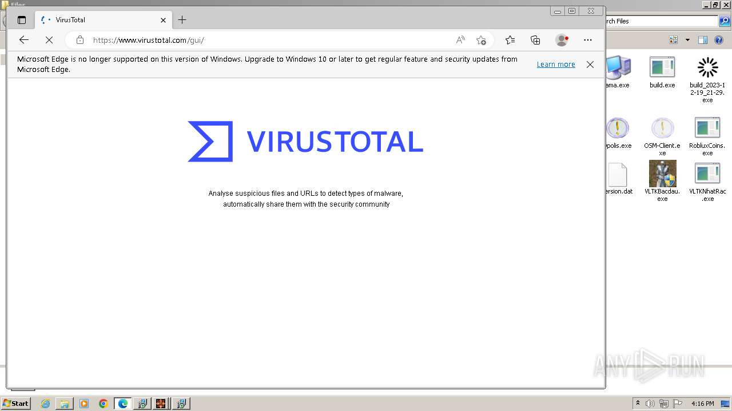Open Windows Explorer from taskbar
Image resolution: width=732 pixels, height=411 pixels.
click(x=65, y=404)
